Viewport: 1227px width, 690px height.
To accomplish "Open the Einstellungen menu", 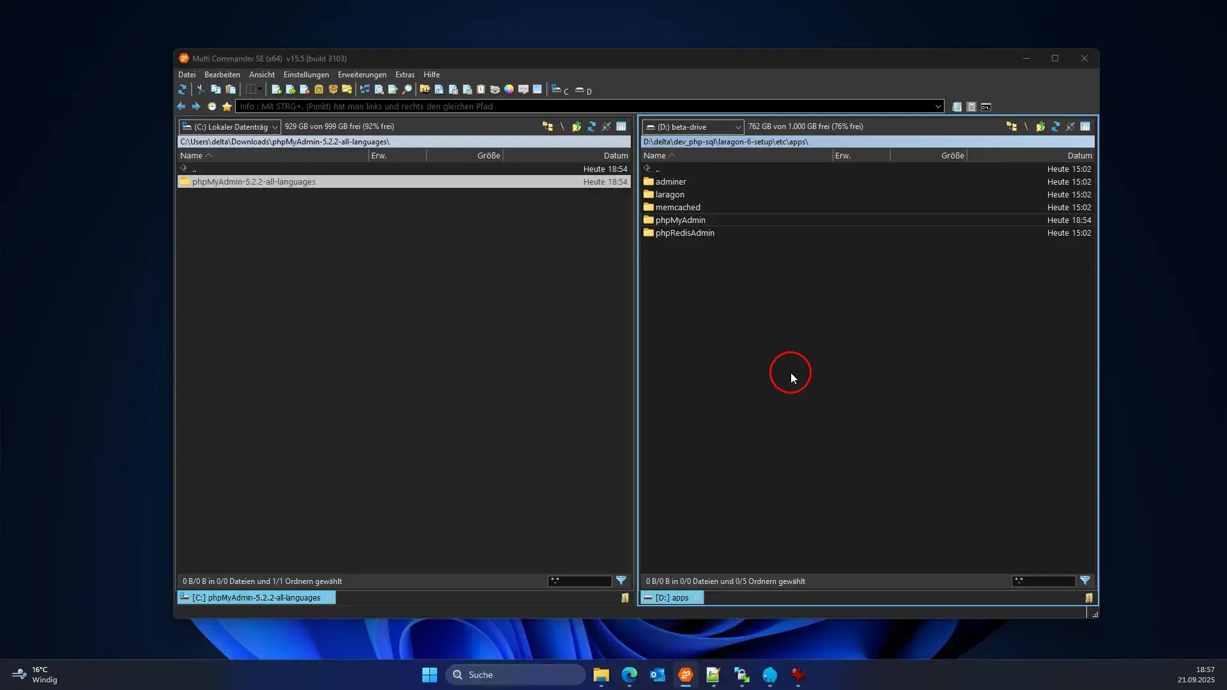I will (x=306, y=75).
